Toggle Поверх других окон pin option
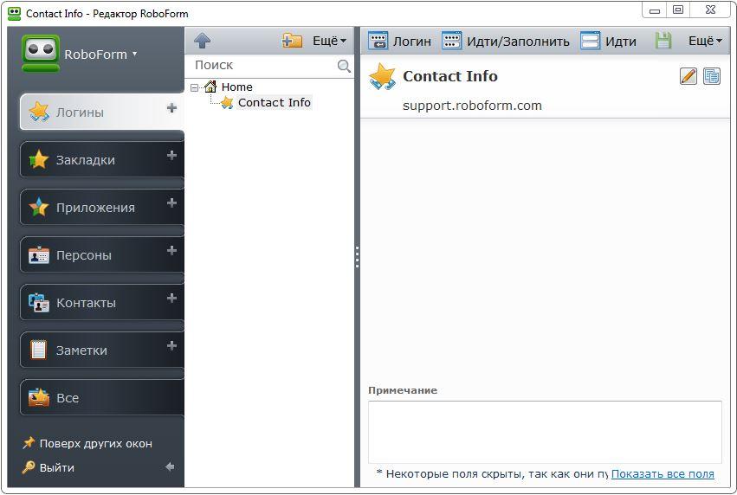Viewport: 737px width, 495px height. [x=87, y=443]
